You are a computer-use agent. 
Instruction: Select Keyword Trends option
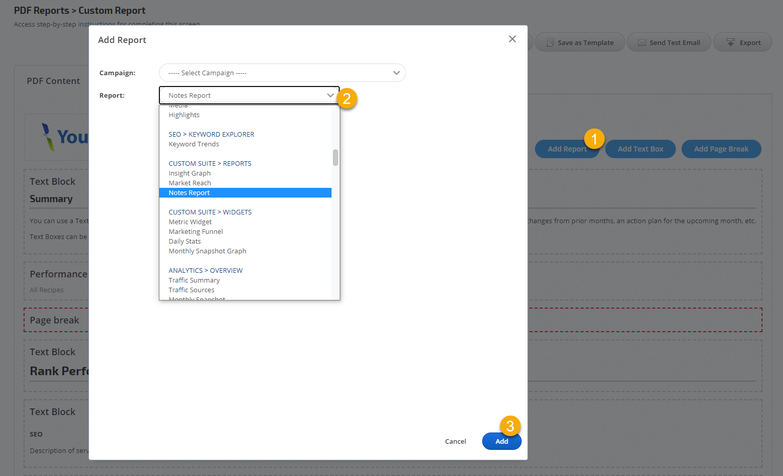tap(194, 144)
